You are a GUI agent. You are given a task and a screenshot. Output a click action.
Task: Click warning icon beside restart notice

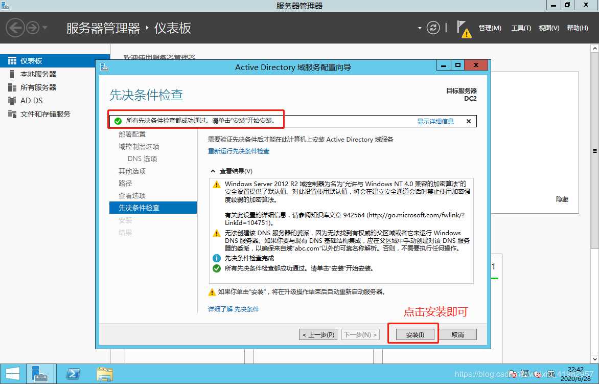212,292
